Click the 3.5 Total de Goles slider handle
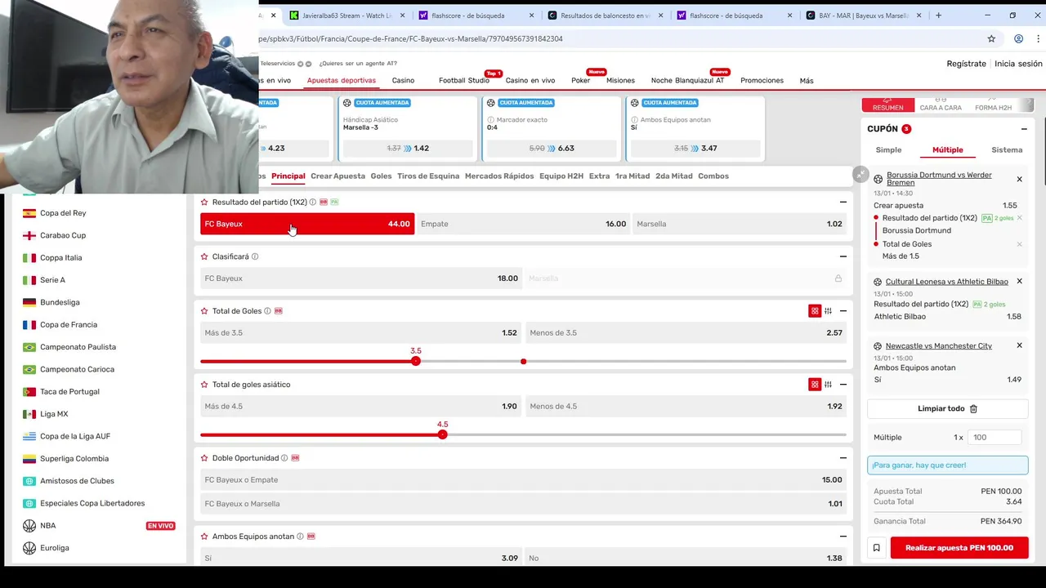The height and width of the screenshot is (588, 1046). coord(416,361)
